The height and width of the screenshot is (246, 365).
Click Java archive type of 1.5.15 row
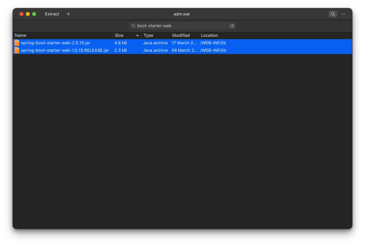coord(155,50)
